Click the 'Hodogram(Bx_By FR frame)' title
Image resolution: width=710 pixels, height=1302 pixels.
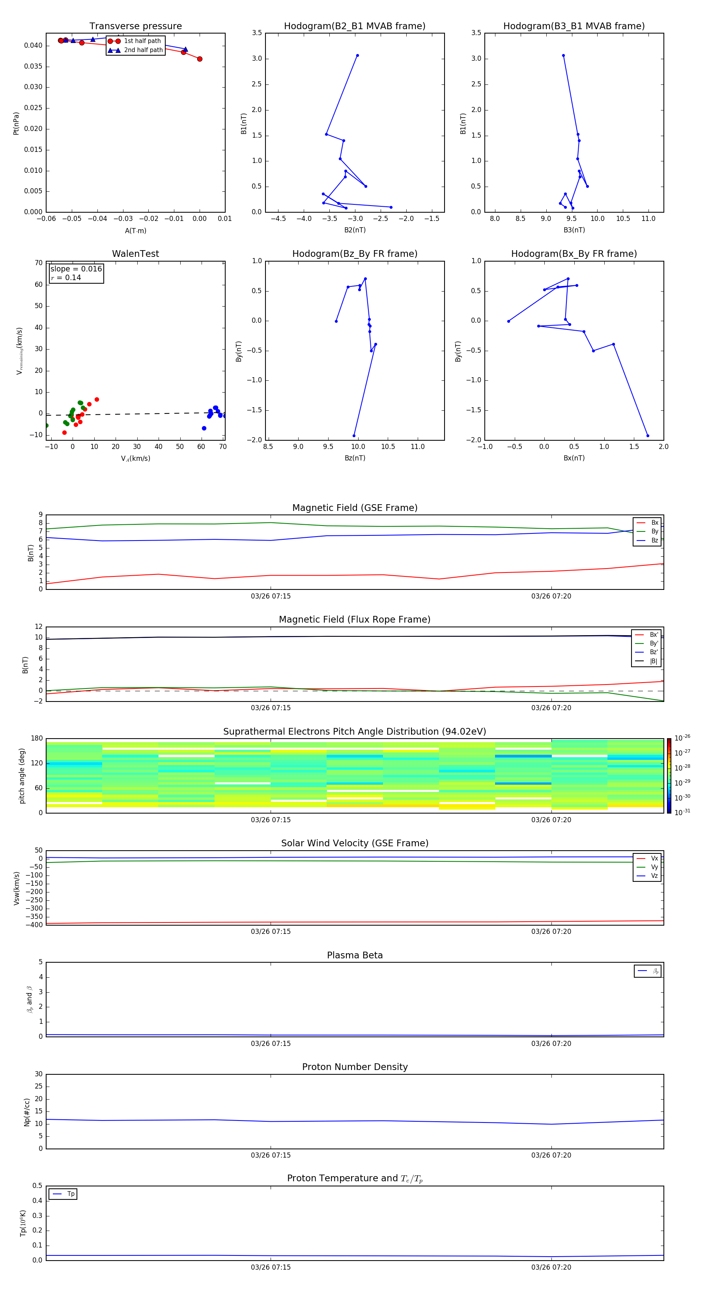pos(574,254)
